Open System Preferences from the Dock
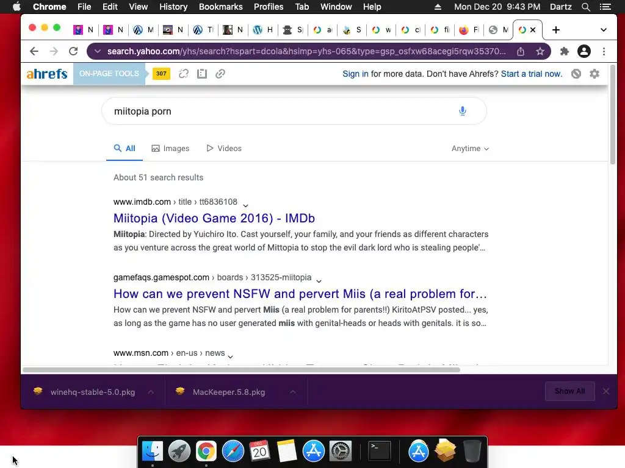The image size is (625, 468). [340, 451]
